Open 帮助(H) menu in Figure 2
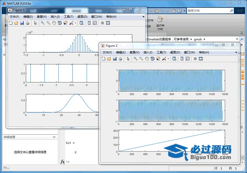This screenshot has height=173, width=247. 204,52
